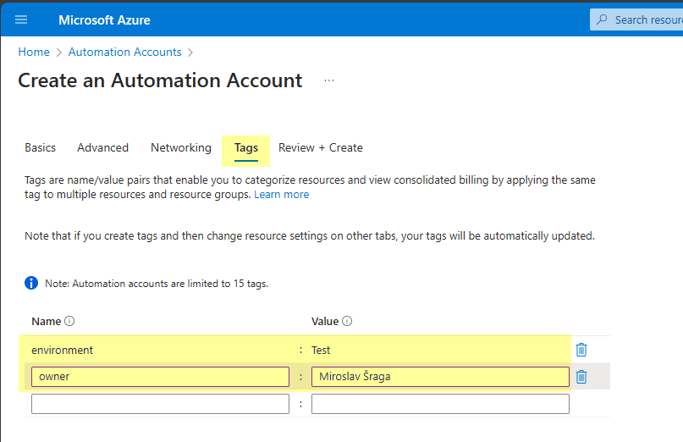Click the Microsoft Azure title
The height and width of the screenshot is (442, 683).
(105, 20)
